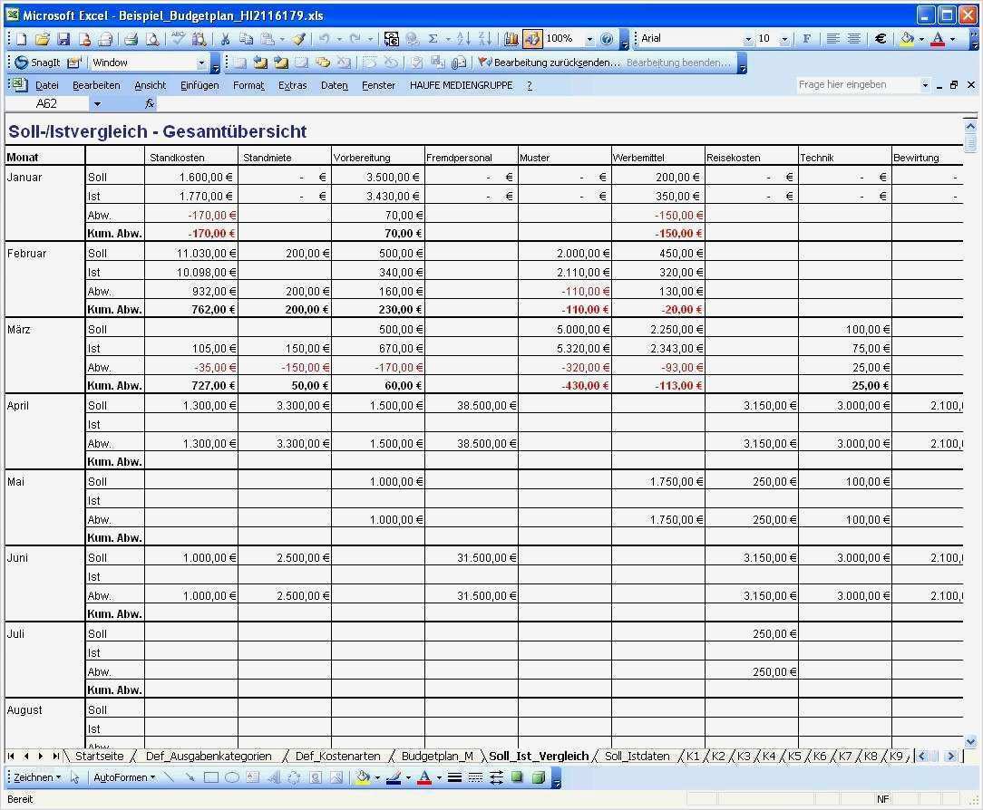Go to last sheet navigation arrow

click(x=56, y=757)
